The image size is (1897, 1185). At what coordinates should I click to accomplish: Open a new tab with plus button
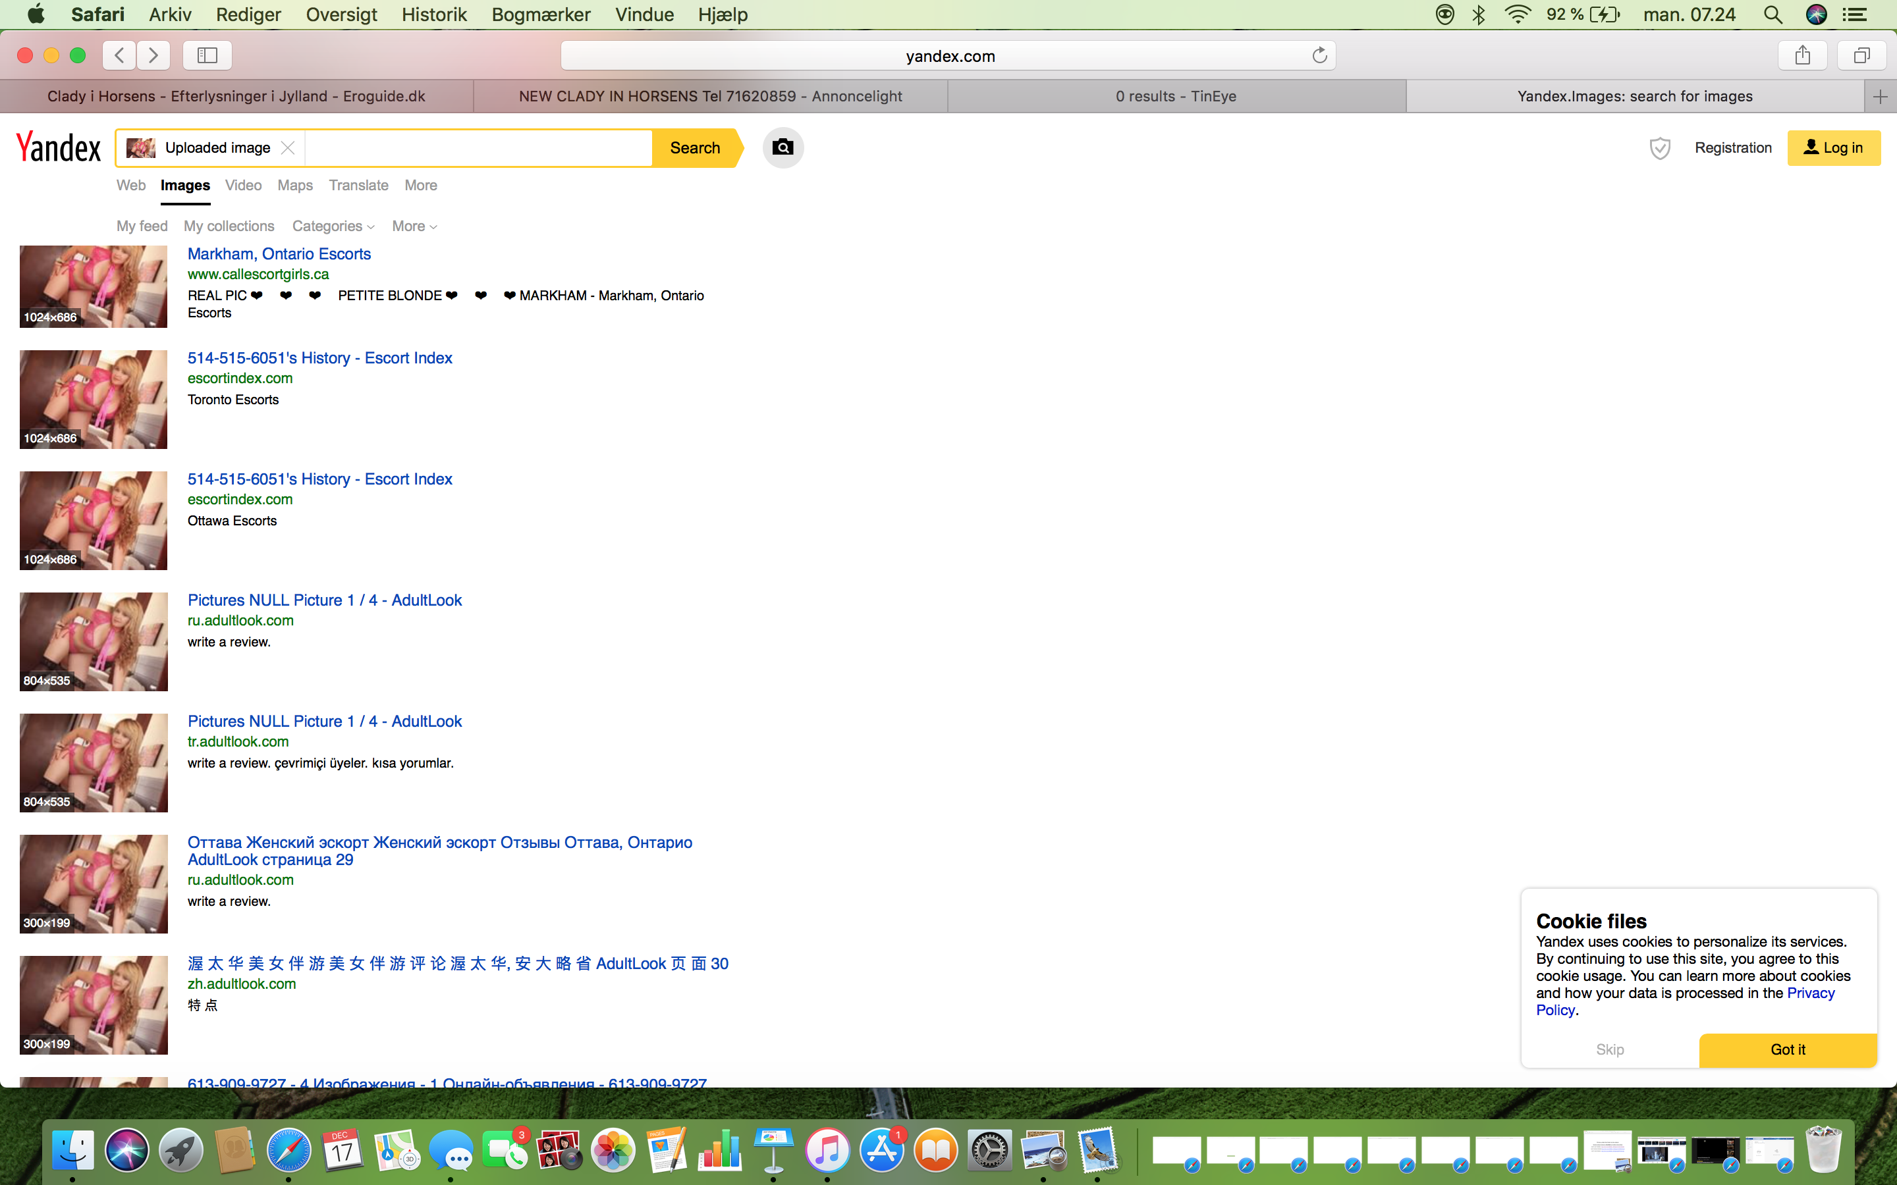pyautogui.click(x=1880, y=96)
